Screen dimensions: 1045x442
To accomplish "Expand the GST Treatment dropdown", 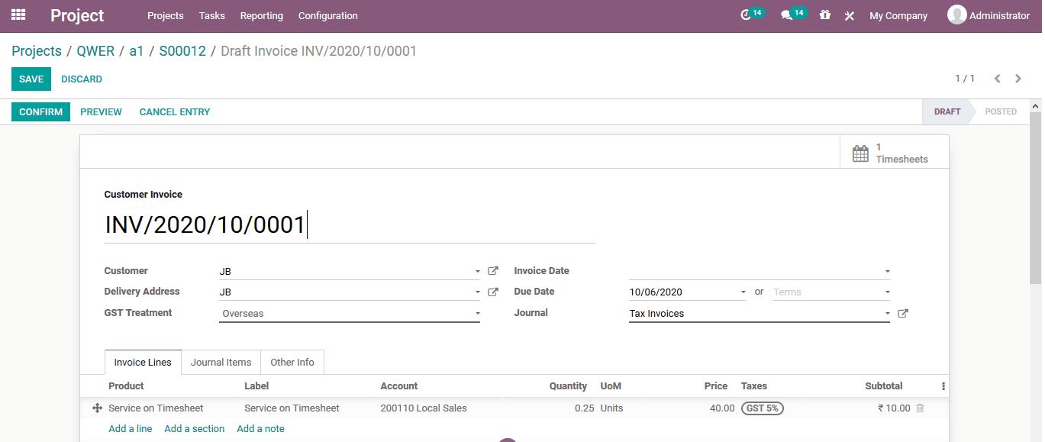I will click(x=478, y=313).
